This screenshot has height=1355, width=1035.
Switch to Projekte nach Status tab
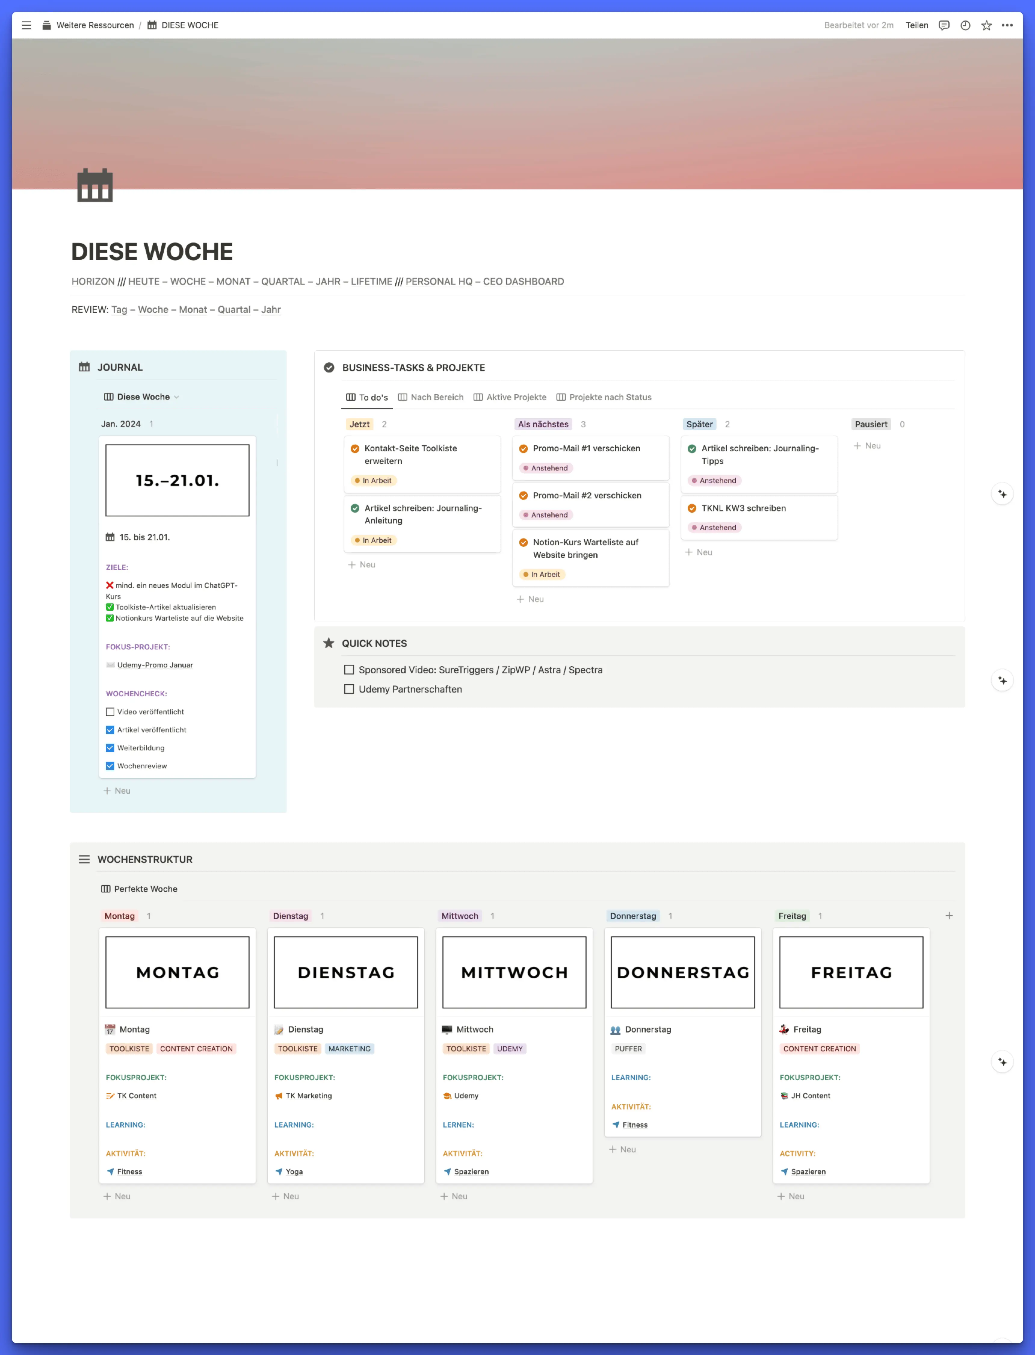click(x=604, y=397)
